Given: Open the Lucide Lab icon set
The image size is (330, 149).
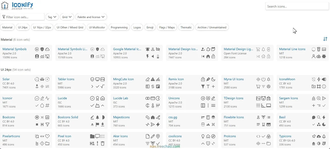Looking at the screenshot, I should [x=121, y=98].
